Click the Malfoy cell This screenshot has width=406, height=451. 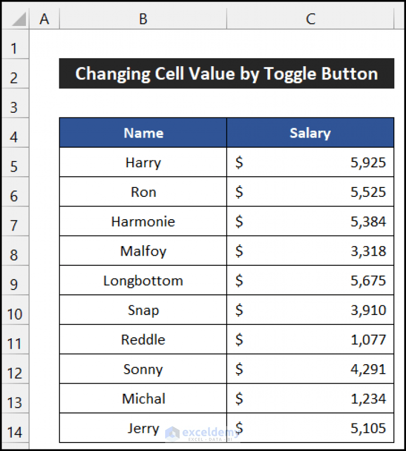tap(143, 251)
